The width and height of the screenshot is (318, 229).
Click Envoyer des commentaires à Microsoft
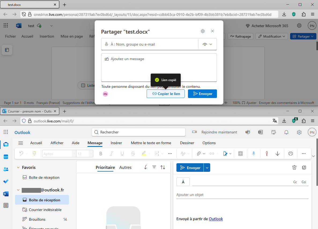tap(286, 103)
